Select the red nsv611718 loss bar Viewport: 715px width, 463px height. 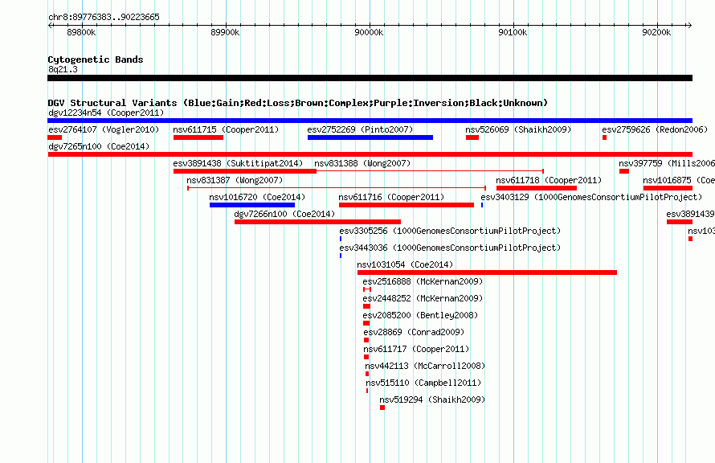[x=537, y=188]
